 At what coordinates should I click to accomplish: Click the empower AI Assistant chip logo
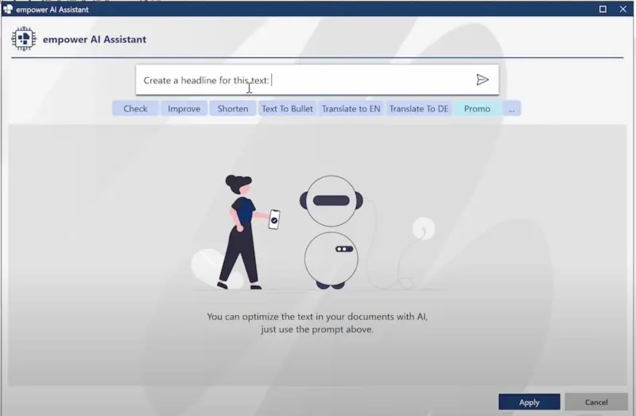point(24,39)
